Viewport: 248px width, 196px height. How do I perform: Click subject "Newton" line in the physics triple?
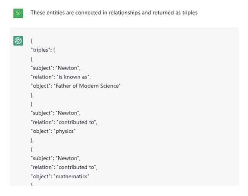point(55,113)
